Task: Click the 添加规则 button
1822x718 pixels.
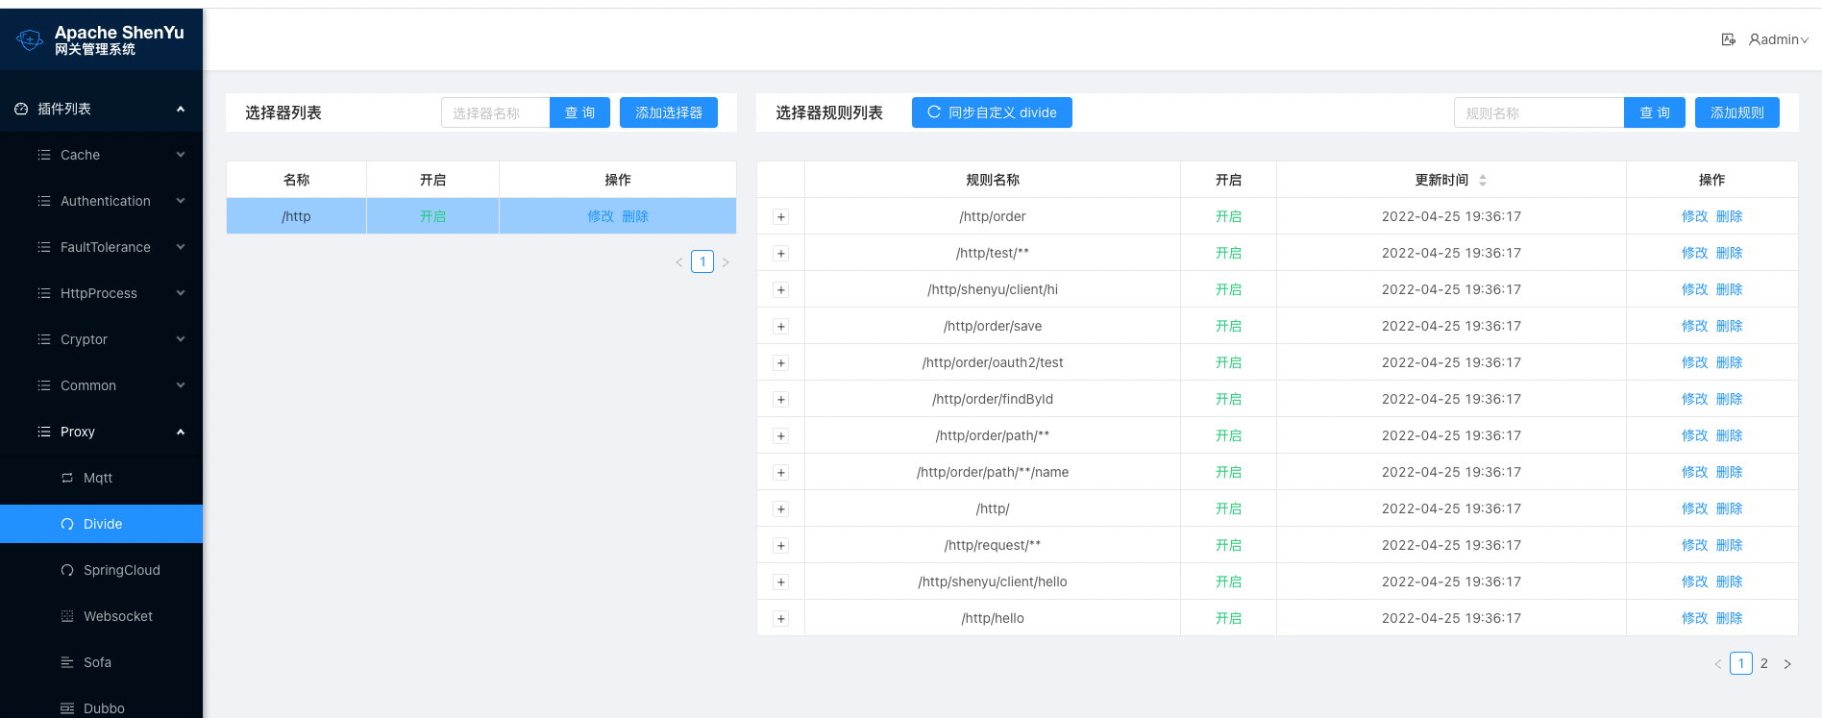Action: tap(1736, 112)
